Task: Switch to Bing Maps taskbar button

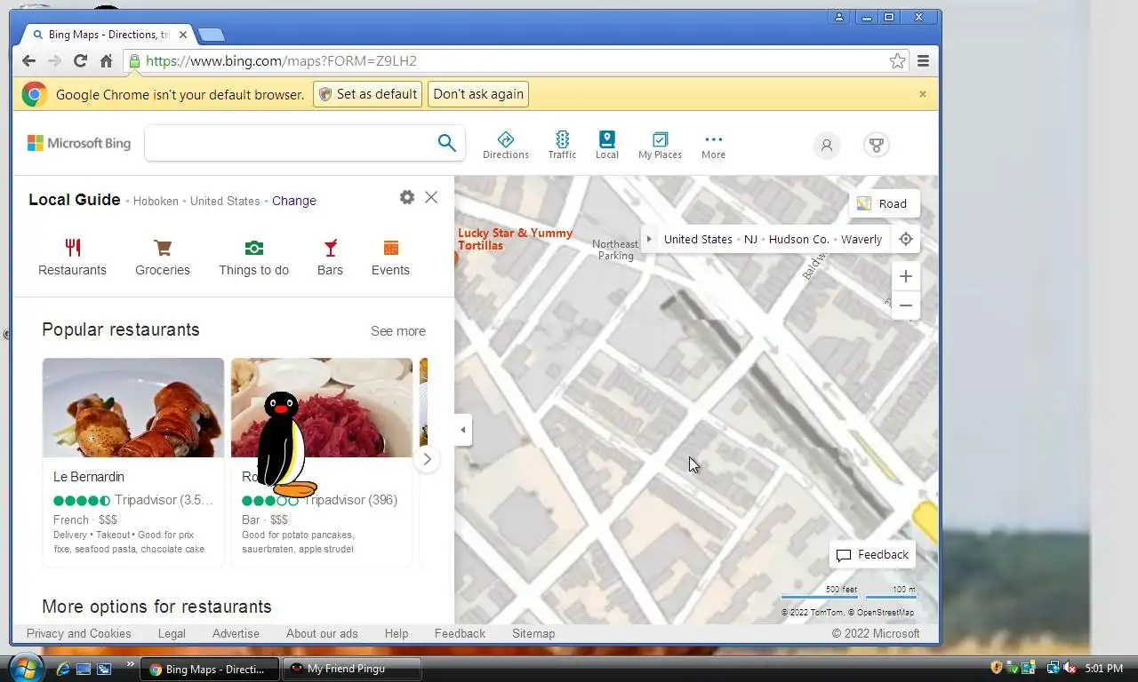Action: pos(210,669)
